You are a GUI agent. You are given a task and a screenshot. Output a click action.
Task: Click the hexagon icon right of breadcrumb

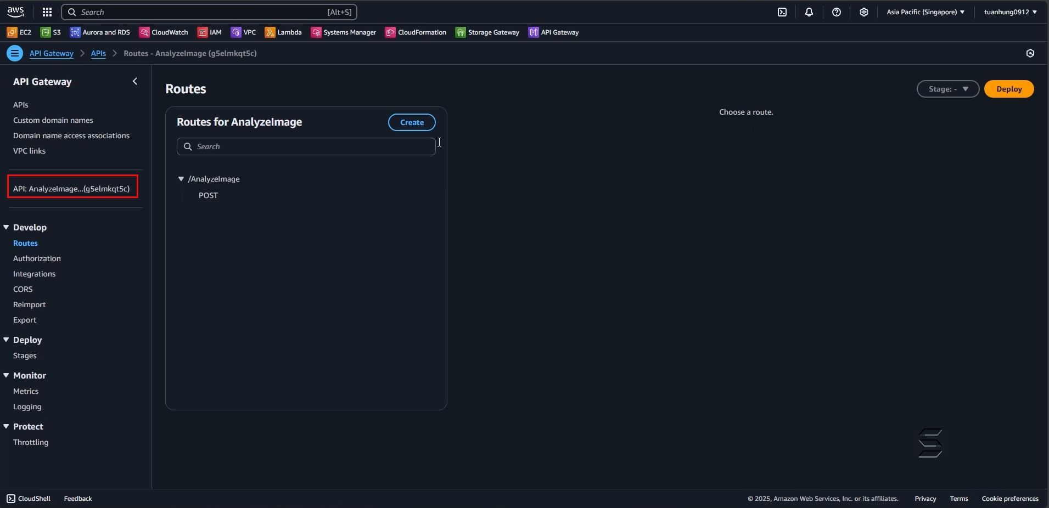[1030, 53]
